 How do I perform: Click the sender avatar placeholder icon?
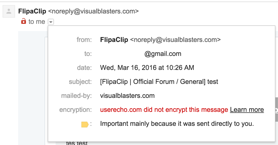9,11
